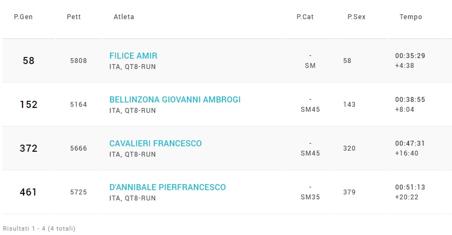Select bib number 5808 cell
Screen dimensions: 452x235
coord(78,61)
